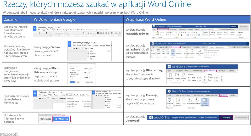Screen dimensions: 251x136
Task: Click the Komentarze button
Action: coord(45,119)
